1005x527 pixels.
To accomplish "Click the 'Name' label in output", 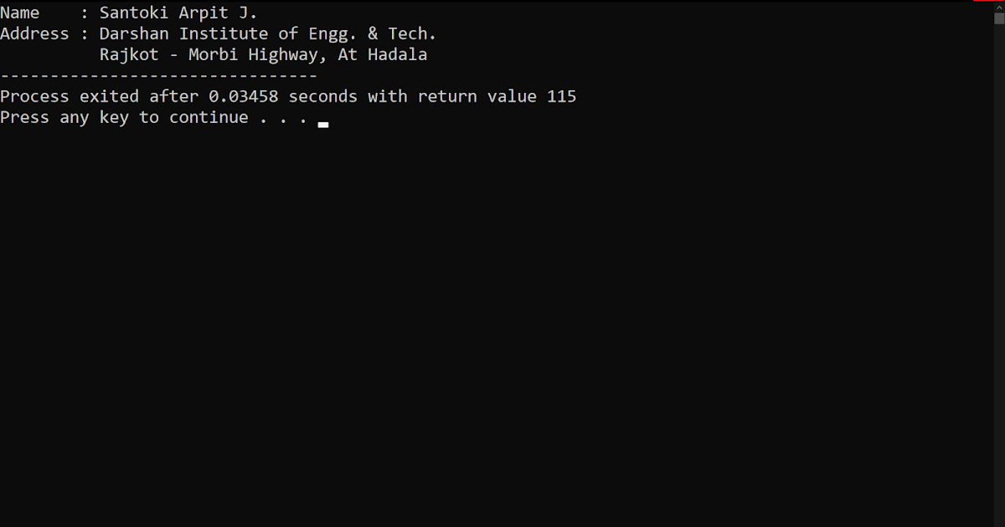I will coord(20,13).
